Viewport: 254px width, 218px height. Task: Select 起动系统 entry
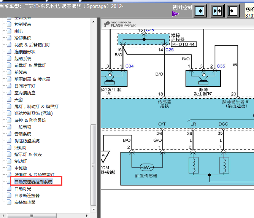(x=23, y=59)
